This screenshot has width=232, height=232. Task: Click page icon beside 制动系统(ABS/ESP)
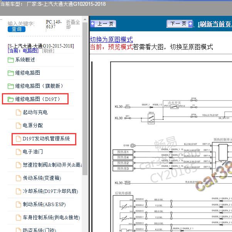coord(18,205)
